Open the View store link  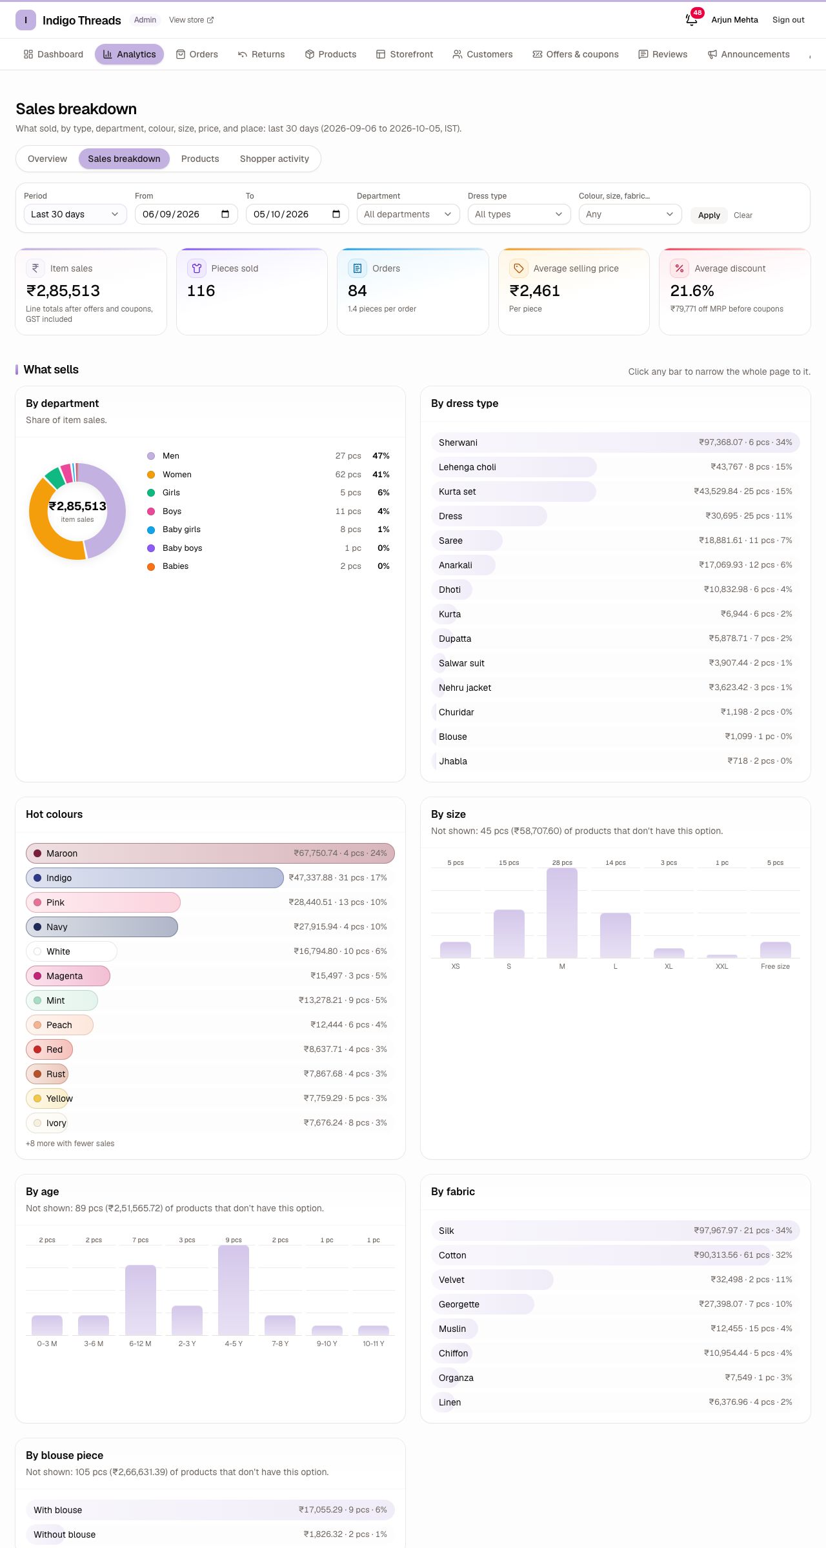pyautogui.click(x=191, y=20)
